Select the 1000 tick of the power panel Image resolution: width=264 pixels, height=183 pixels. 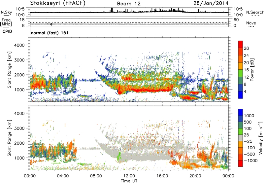click(19, 90)
